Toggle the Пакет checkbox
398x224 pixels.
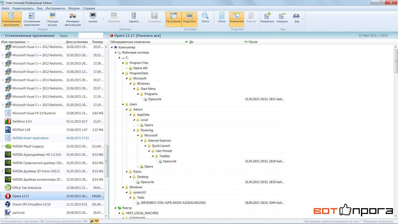tap(57, 36)
